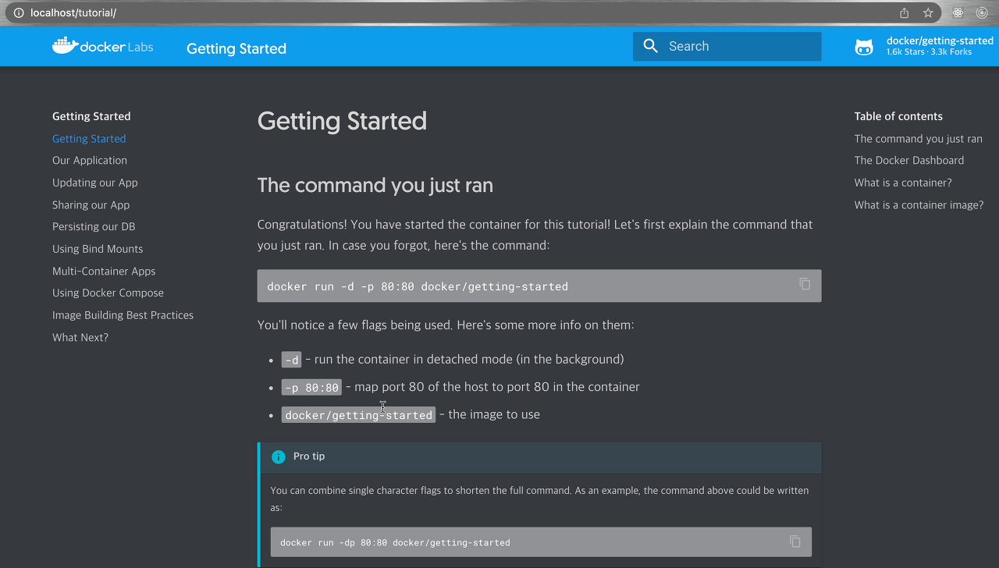Go to What Next? page
999x568 pixels.
(80, 338)
